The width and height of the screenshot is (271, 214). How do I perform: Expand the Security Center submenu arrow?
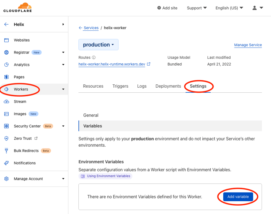(x=63, y=126)
